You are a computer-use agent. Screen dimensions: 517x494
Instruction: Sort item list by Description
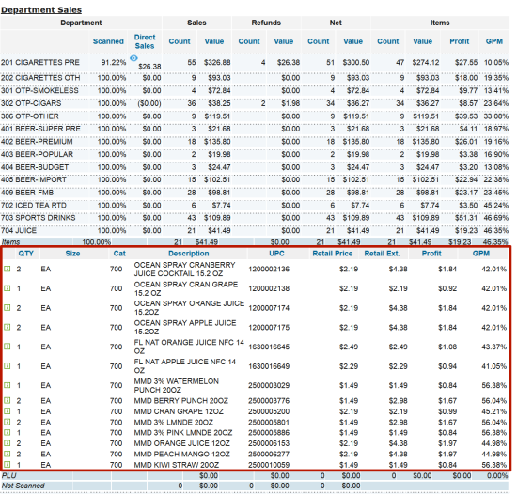(189, 254)
